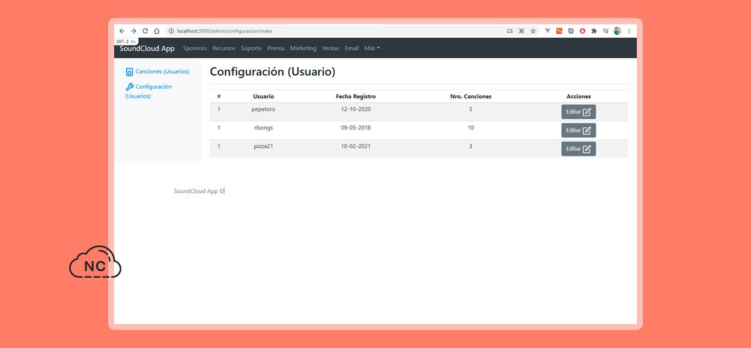The image size is (751, 348).
Task: Open the browser profile avatar
Action: pyautogui.click(x=617, y=31)
